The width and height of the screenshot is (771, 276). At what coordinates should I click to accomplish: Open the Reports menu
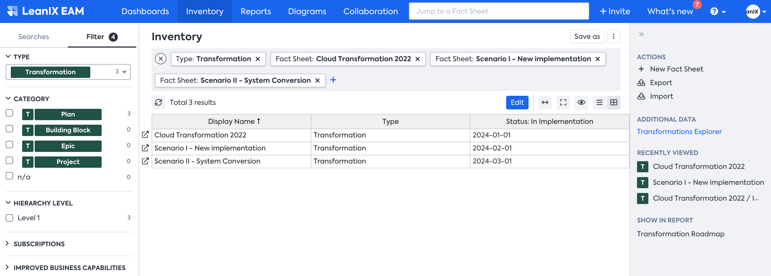point(255,11)
